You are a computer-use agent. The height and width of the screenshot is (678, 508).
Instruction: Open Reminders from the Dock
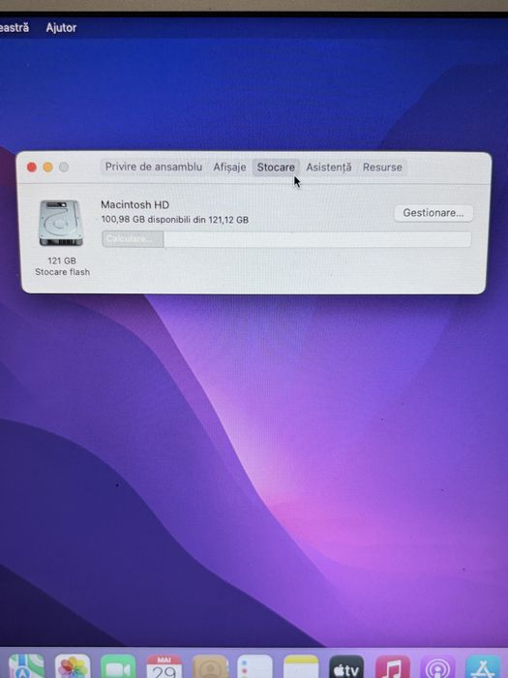[255, 666]
